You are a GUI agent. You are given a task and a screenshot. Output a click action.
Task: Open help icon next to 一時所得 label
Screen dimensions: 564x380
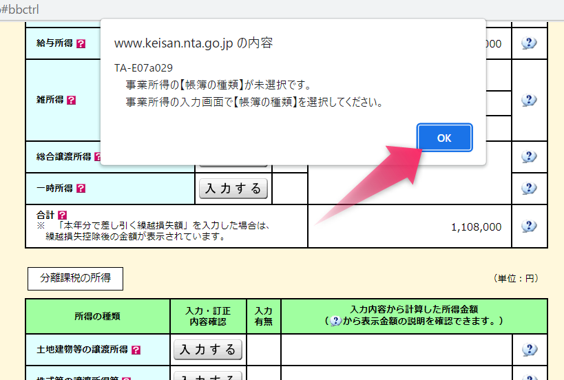coord(81,189)
